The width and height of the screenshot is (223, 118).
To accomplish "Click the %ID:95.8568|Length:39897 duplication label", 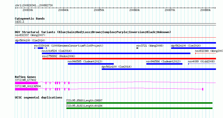I will (84, 100).
